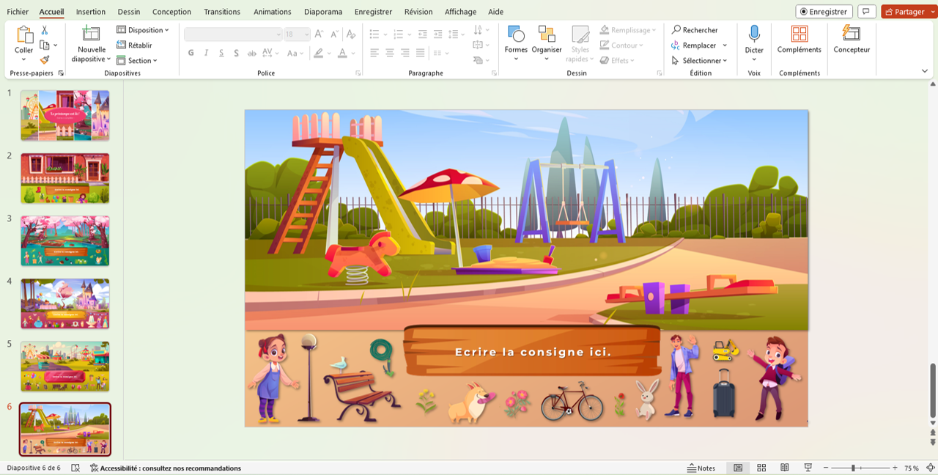Toggle the Notes pane
938x475 pixels.
click(x=701, y=468)
